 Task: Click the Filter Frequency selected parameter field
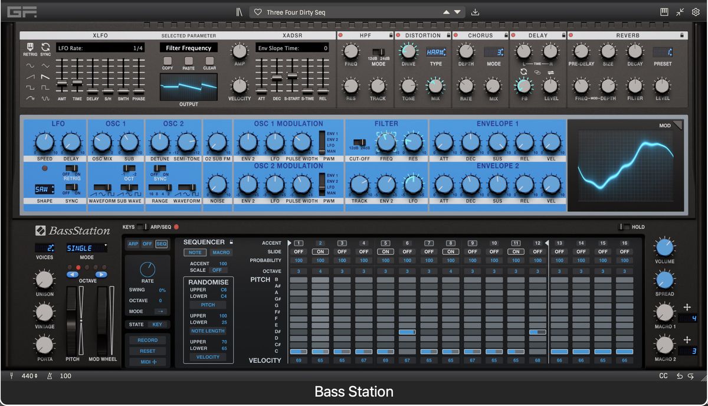(x=189, y=48)
